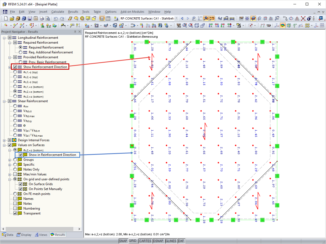Activate the Display Result Values X.XX icon
This screenshot has width=326, height=244.
coord(212,18)
